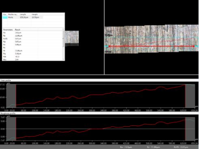Select the Ra parameter row
The height and width of the screenshot is (149, 199).
point(32,33)
